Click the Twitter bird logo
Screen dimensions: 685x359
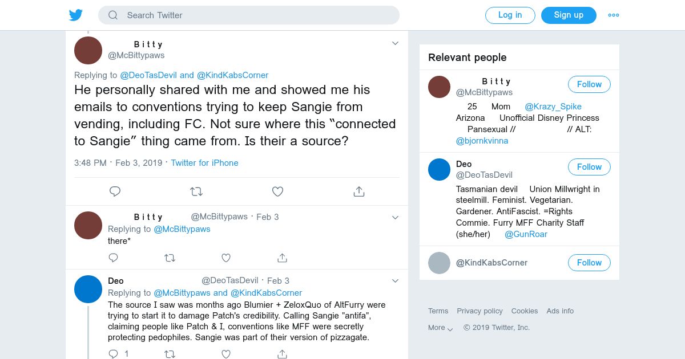(76, 15)
